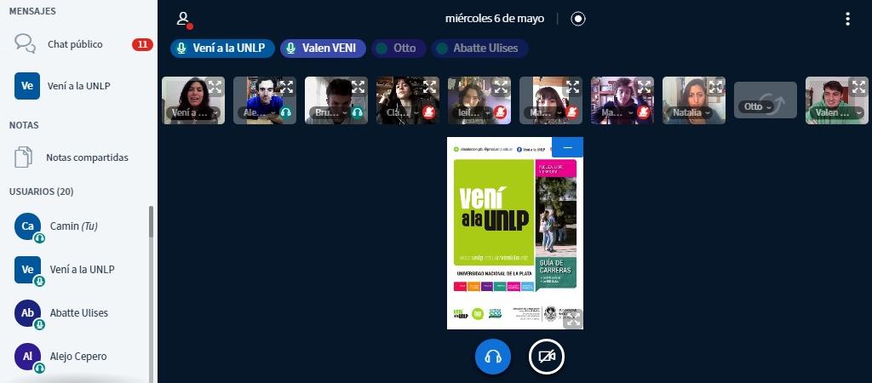
Task: Minimize the presentation with blue button
Action: 567,147
